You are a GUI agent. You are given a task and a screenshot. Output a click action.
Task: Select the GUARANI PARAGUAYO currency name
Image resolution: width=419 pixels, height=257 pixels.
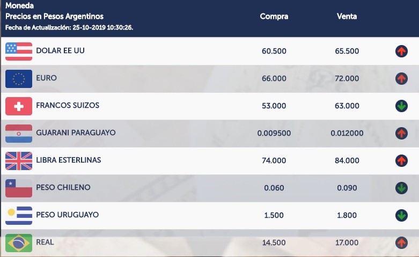(76, 133)
